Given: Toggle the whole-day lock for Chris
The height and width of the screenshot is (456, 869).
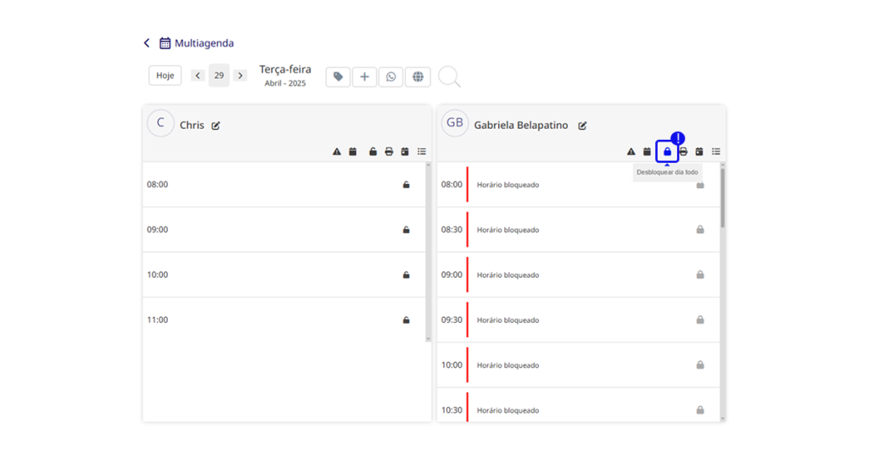Looking at the screenshot, I should pos(373,152).
